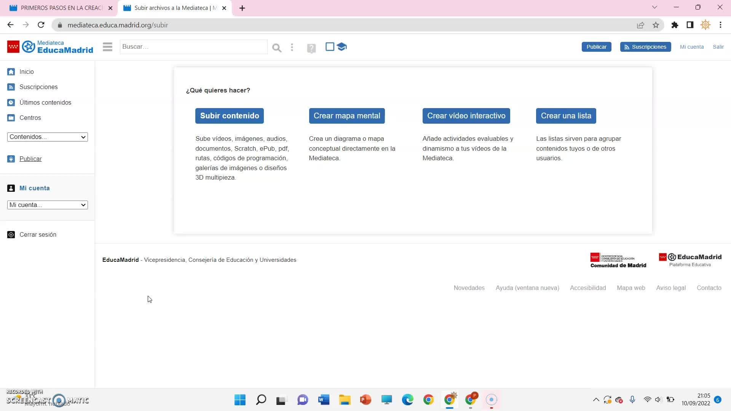Click the graduation cap icon
Image resolution: width=731 pixels, height=411 pixels.
coord(342,47)
